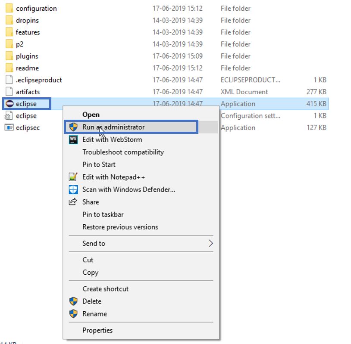Choose Pin to taskbar

tap(141, 214)
